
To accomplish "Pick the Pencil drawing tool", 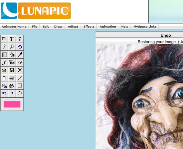I will click(4, 47).
